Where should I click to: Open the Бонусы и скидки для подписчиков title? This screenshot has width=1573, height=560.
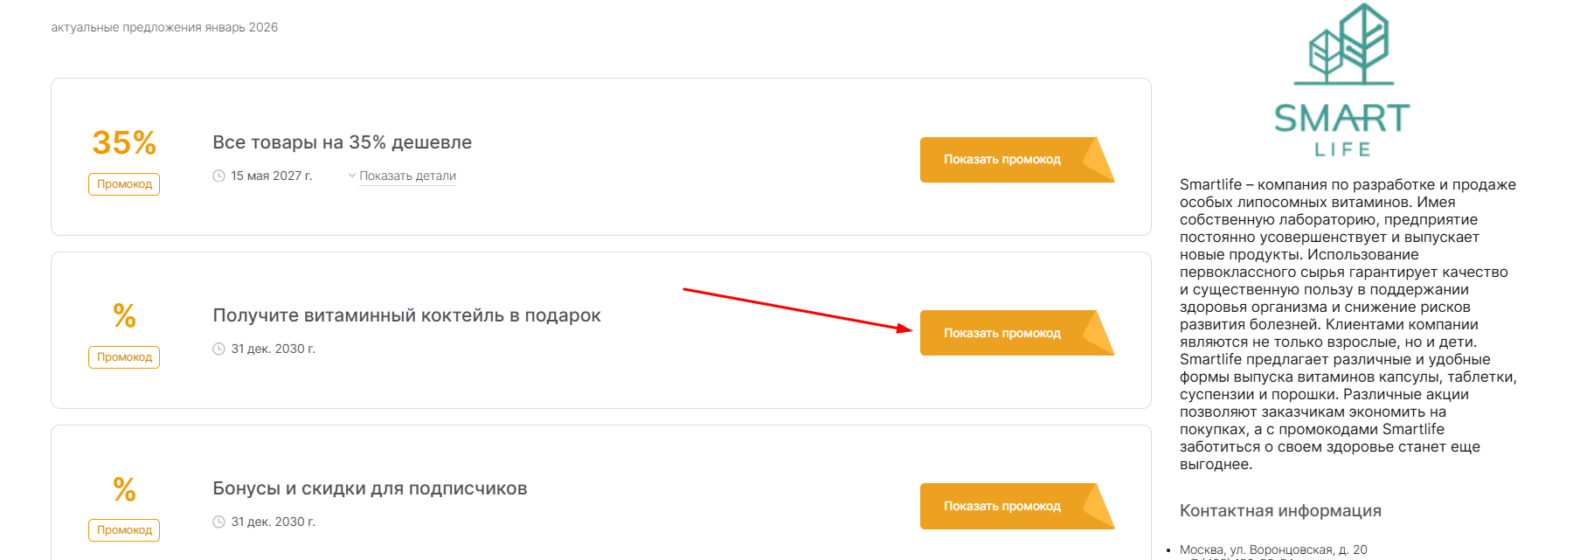[370, 488]
